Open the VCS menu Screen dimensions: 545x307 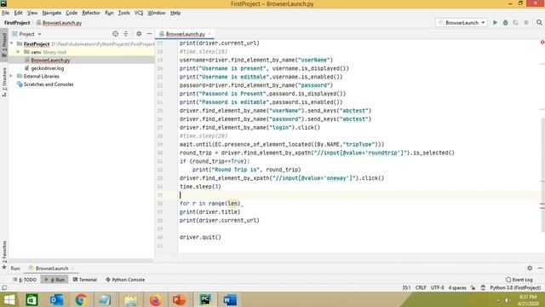[139, 13]
